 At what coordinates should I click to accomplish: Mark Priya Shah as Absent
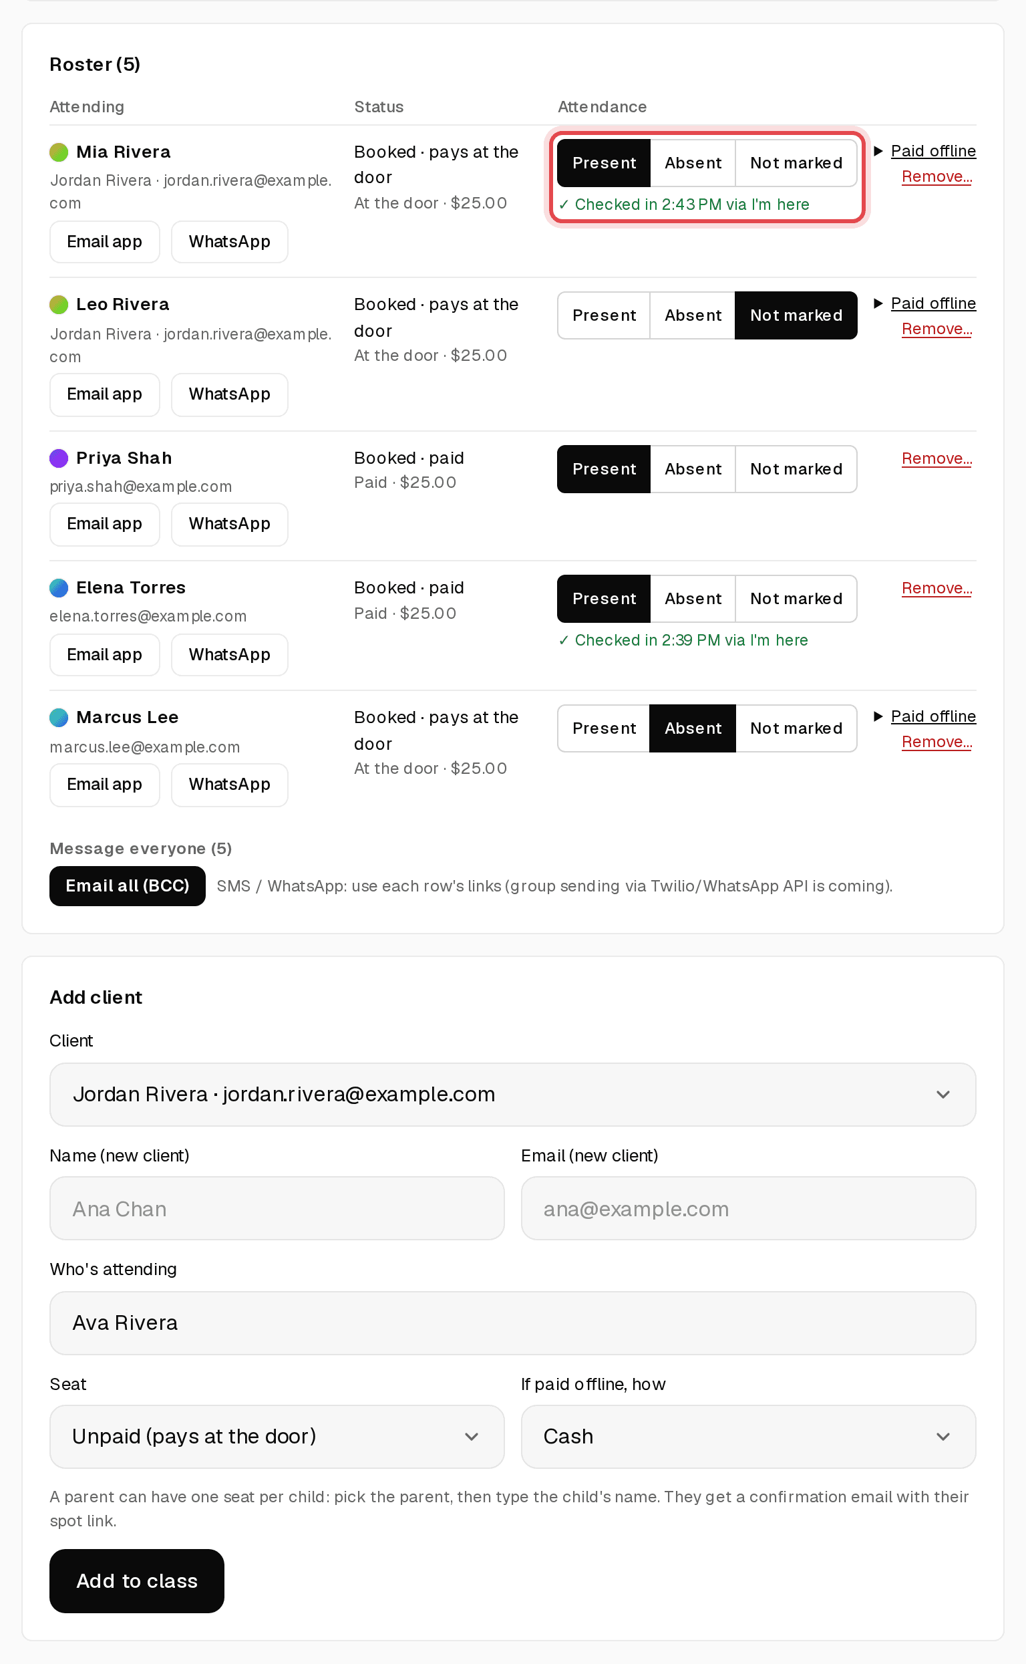click(x=693, y=469)
